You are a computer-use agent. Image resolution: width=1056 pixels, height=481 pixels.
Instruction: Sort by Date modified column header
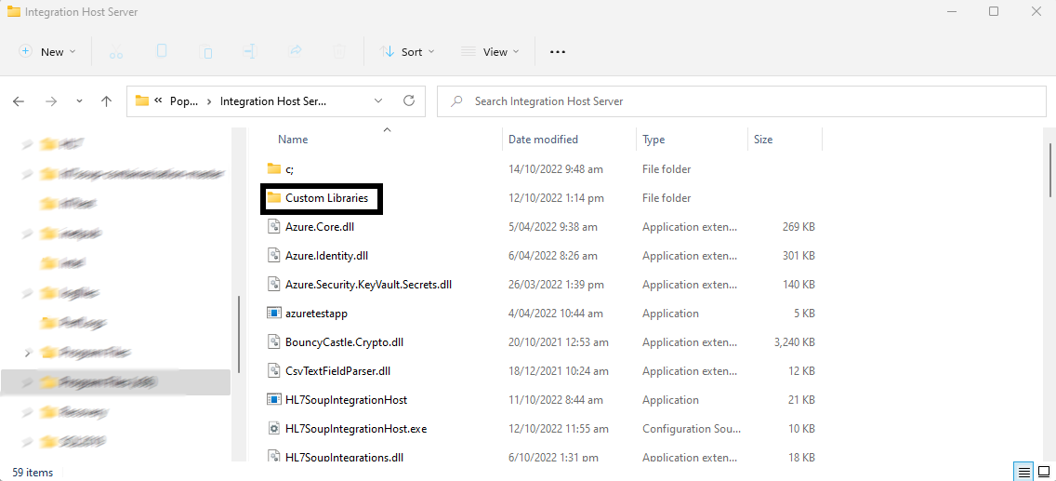[x=543, y=140]
